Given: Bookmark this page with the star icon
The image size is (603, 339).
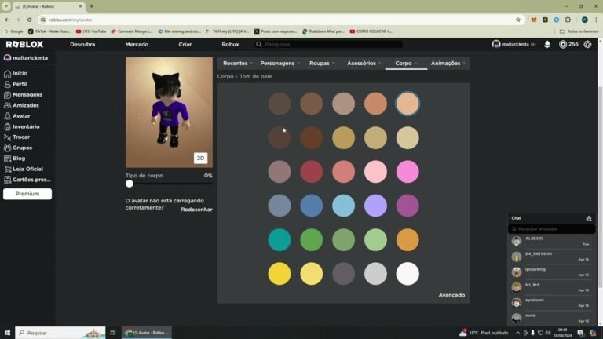Looking at the screenshot, I should pyautogui.click(x=517, y=20).
